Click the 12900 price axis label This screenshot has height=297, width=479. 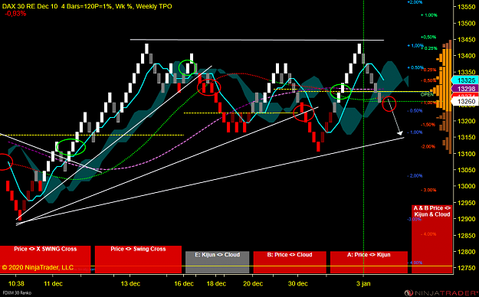click(x=466, y=219)
